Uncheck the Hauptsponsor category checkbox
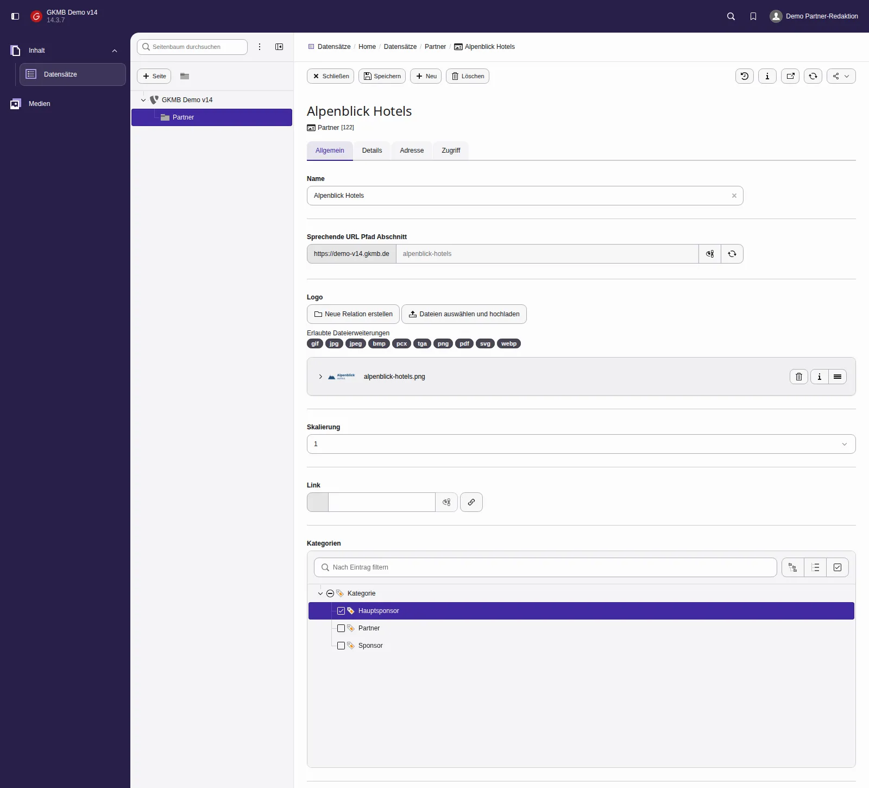The width and height of the screenshot is (869, 788). click(x=341, y=611)
